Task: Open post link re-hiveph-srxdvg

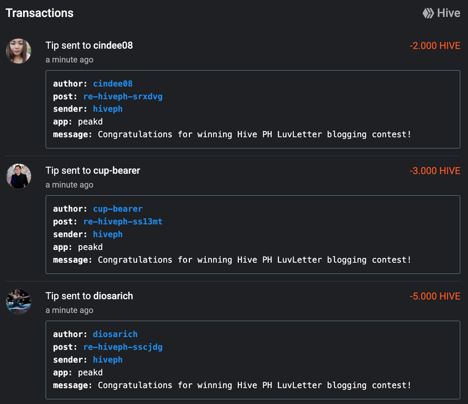Action: tap(122, 97)
